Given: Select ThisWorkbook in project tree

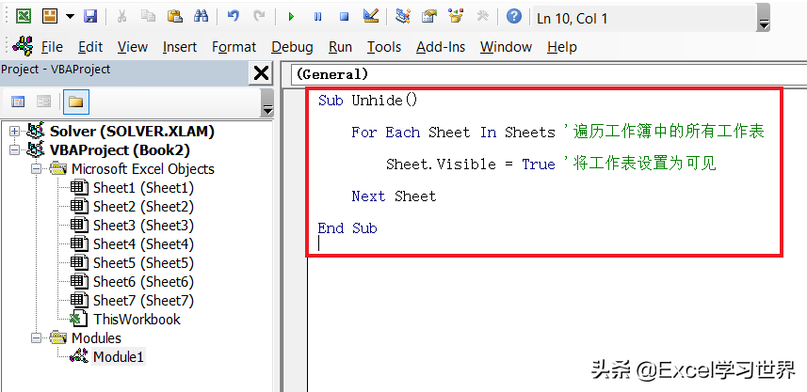Looking at the screenshot, I should coord(137,319).
